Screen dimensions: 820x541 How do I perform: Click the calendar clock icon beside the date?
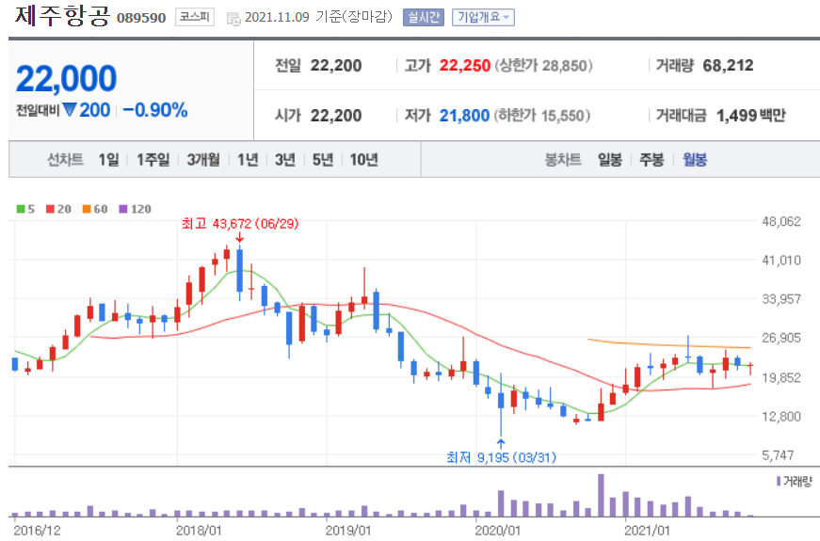233,19
